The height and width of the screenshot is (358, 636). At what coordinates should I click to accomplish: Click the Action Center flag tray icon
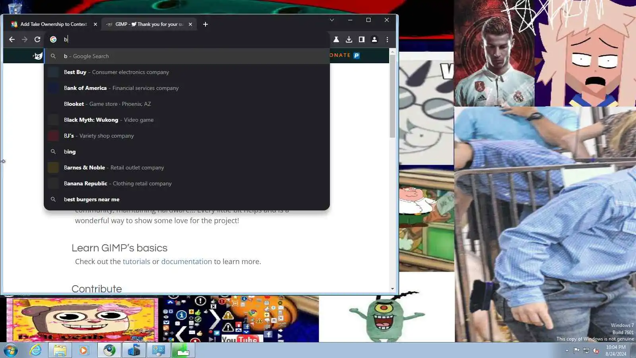(x=576, y=350)
